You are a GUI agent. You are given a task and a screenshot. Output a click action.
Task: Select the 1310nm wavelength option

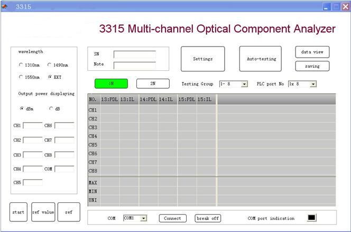tap(21, 66)
